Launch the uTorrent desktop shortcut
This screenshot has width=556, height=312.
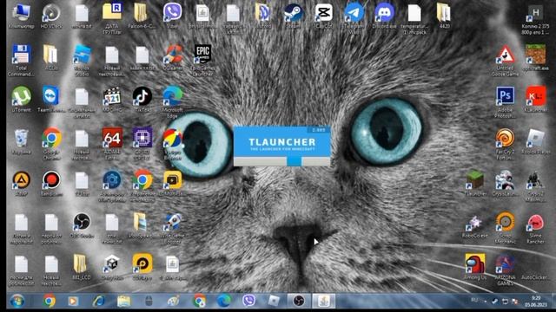point(21,100)
